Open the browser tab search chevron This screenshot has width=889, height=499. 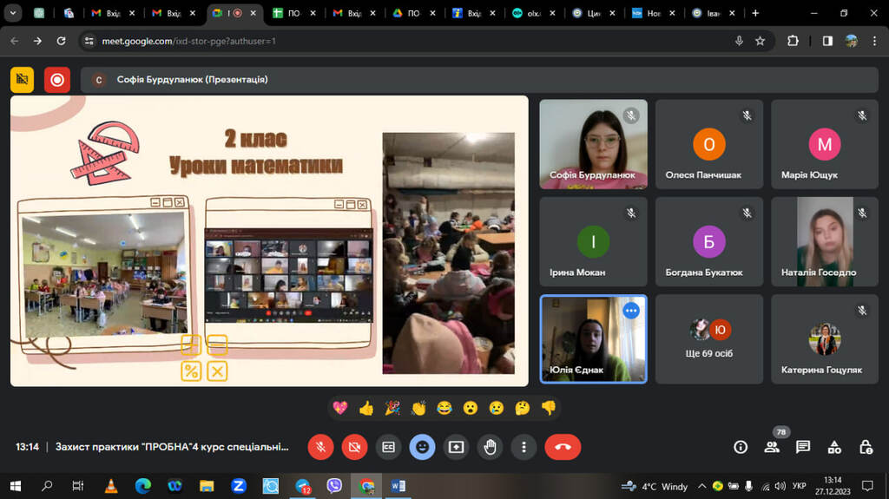coord(12,12)
